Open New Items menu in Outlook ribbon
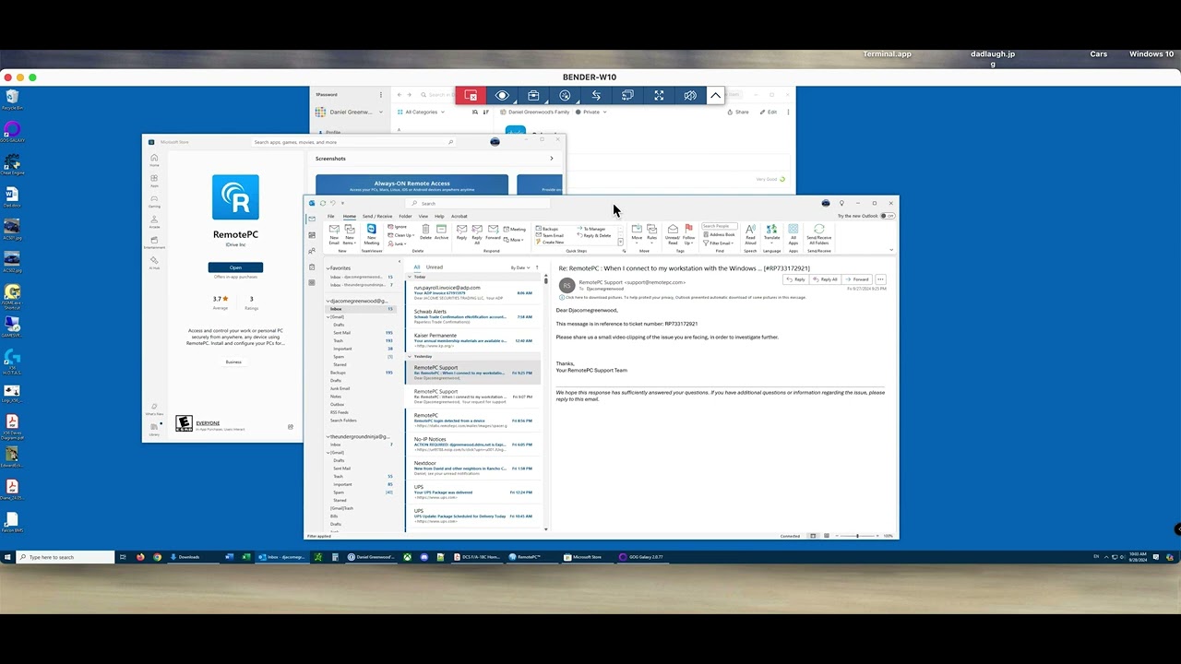The image size is (1181, 664). pyautogui.click(x=350, y=233)
